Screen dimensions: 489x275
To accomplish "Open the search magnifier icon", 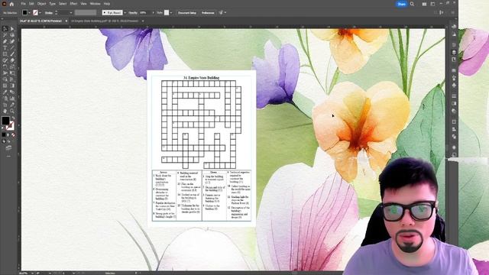I will click(x=412, y=4).
